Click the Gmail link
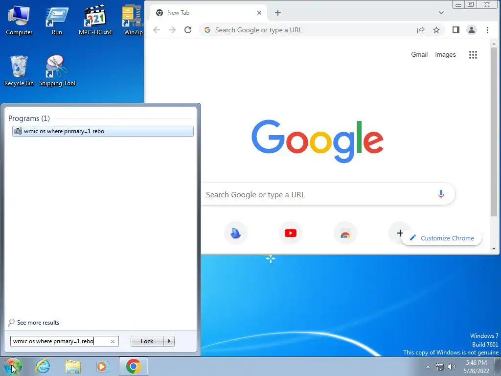This screenshot has height=376, width=501. tap(419, 55)
